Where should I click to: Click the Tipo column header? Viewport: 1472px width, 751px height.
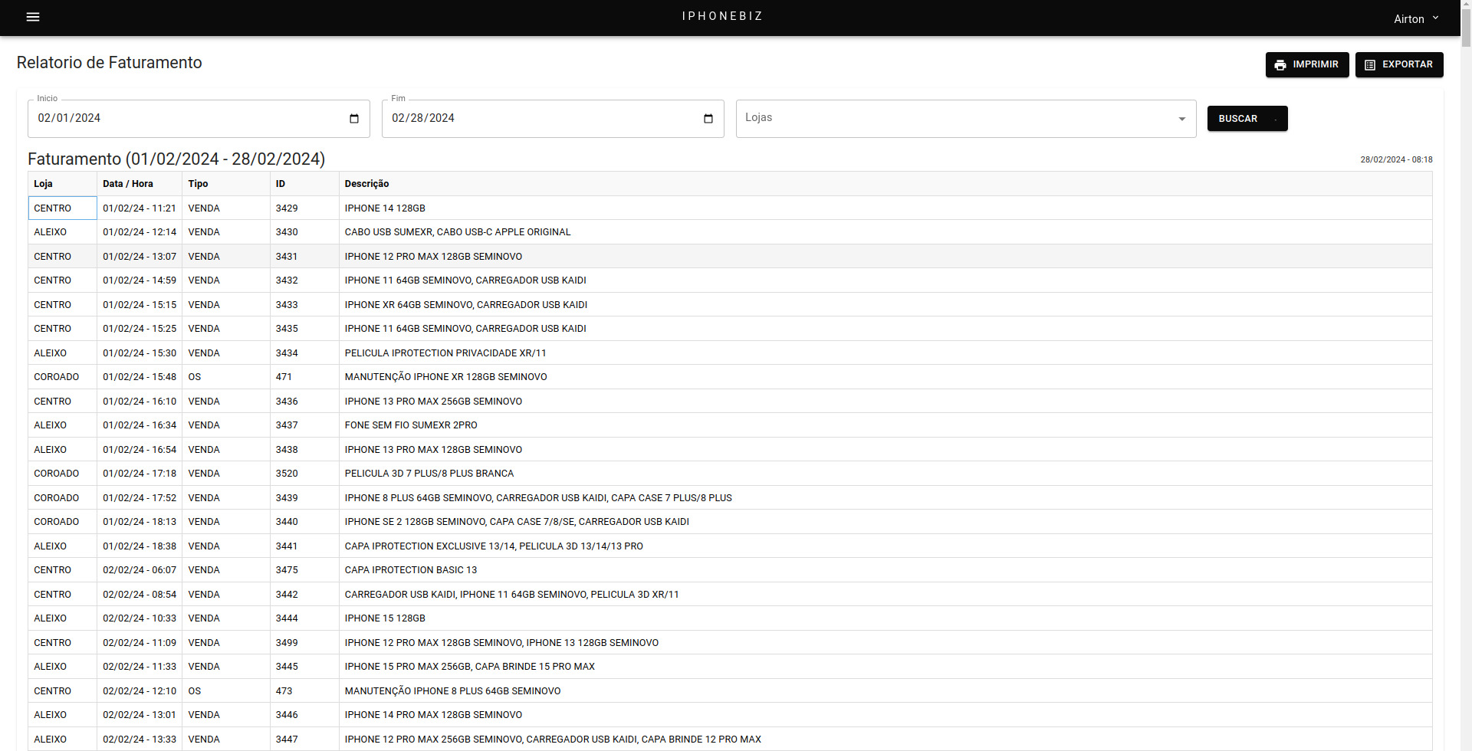pyautogui.click(x=198, y=184)
